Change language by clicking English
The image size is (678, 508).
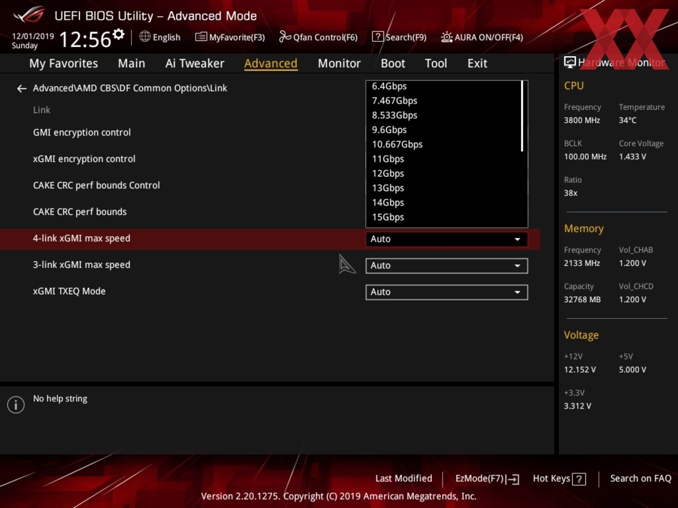(167, 37)
